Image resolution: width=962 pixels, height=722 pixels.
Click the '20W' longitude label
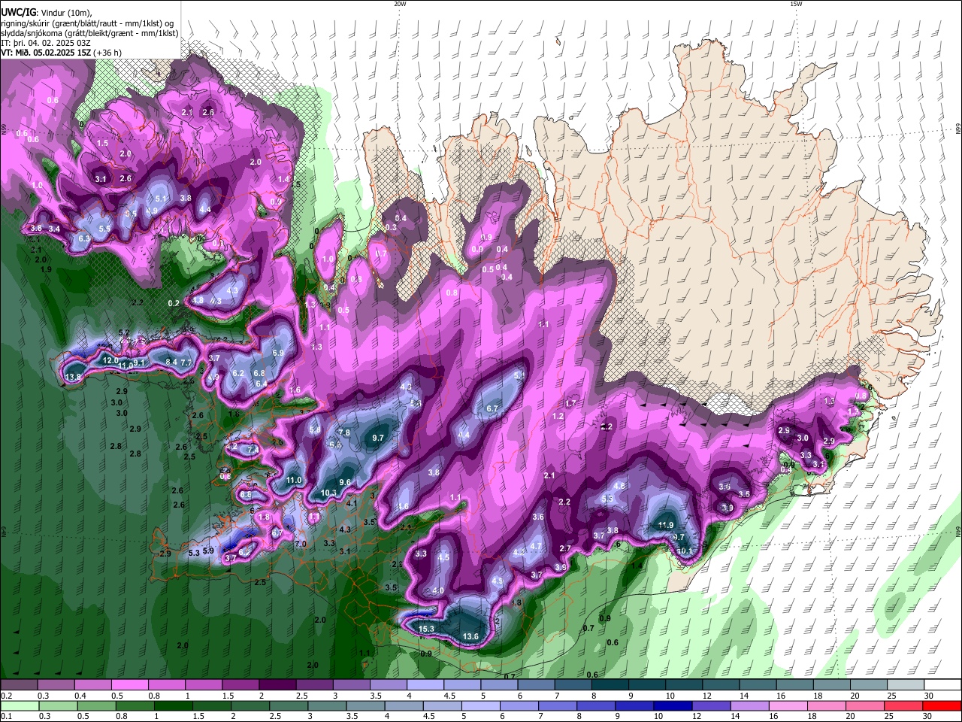[401, 4]
